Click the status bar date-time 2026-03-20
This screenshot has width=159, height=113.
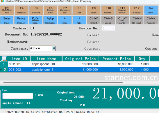[x=23, y=112]
